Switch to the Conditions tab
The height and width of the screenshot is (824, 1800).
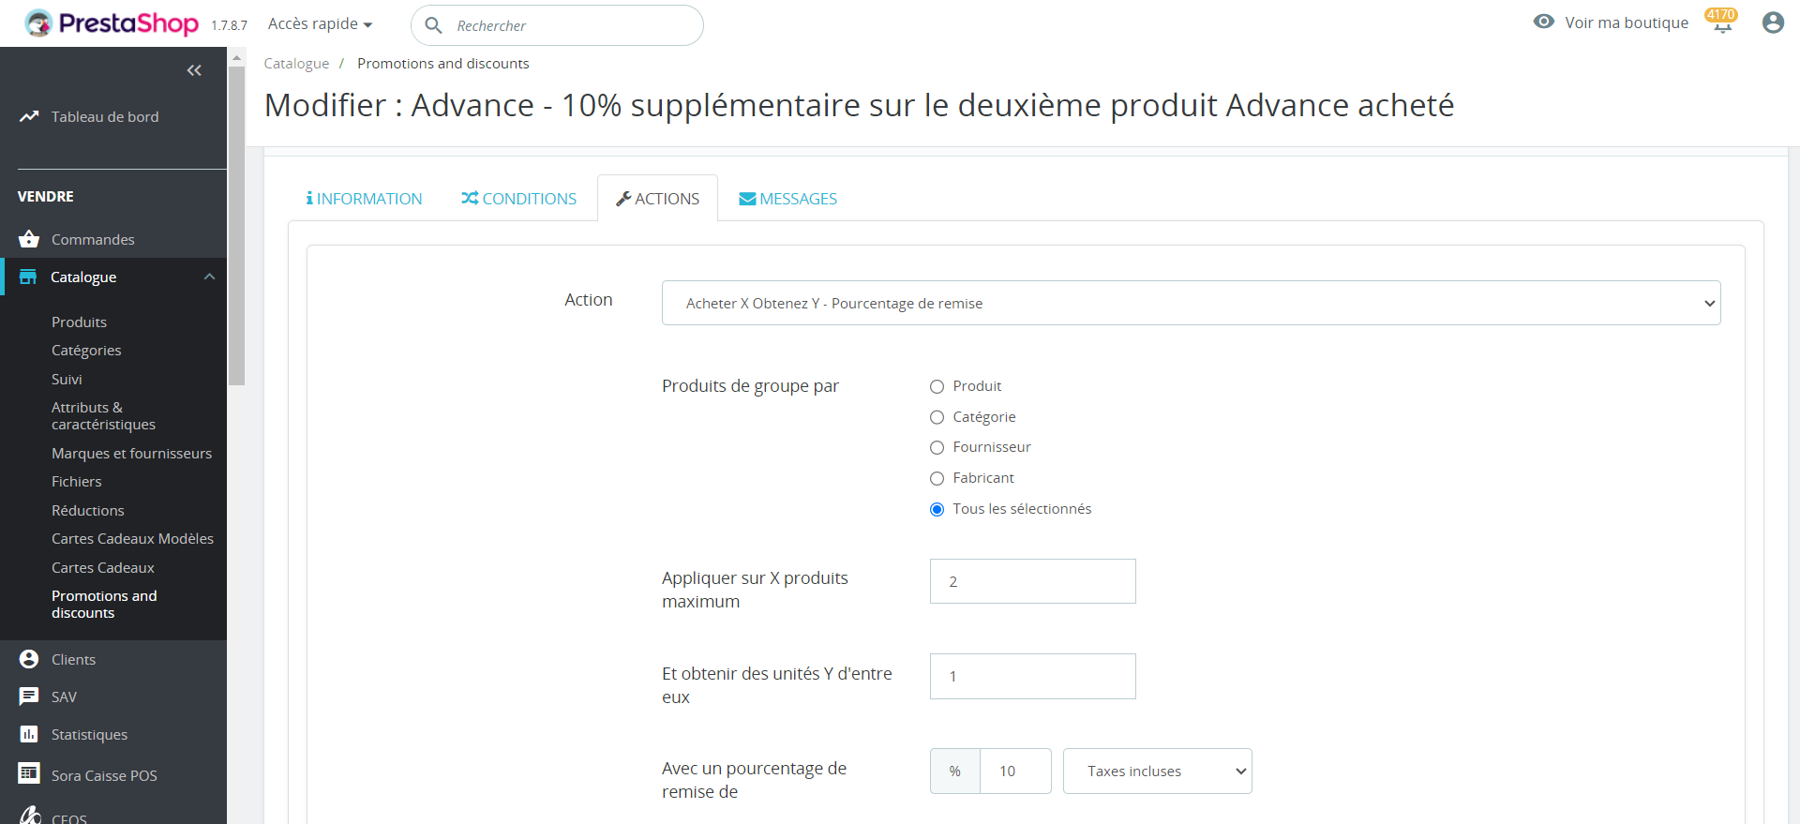[518, 199]
